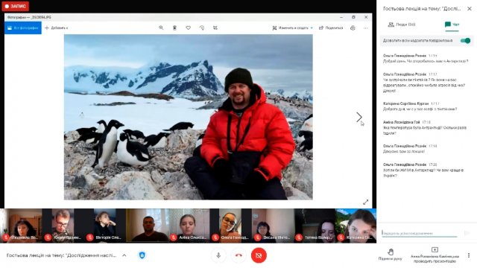Open the meeting's three-dot options menu
The width and height of the screenshot is (477, 268).
tap(469, 255)
